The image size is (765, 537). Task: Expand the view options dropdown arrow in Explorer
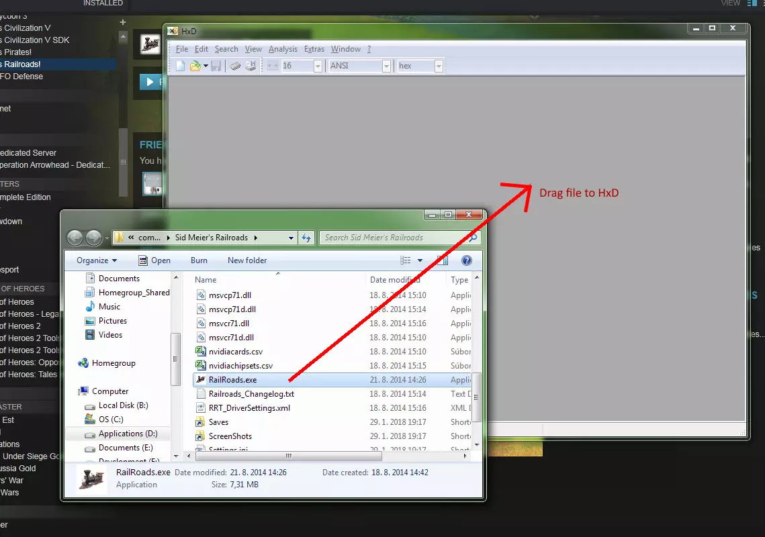(420, 260)
